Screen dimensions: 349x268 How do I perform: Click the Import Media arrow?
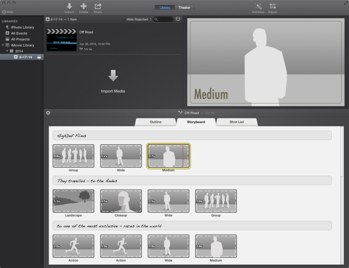click(113, 76)
